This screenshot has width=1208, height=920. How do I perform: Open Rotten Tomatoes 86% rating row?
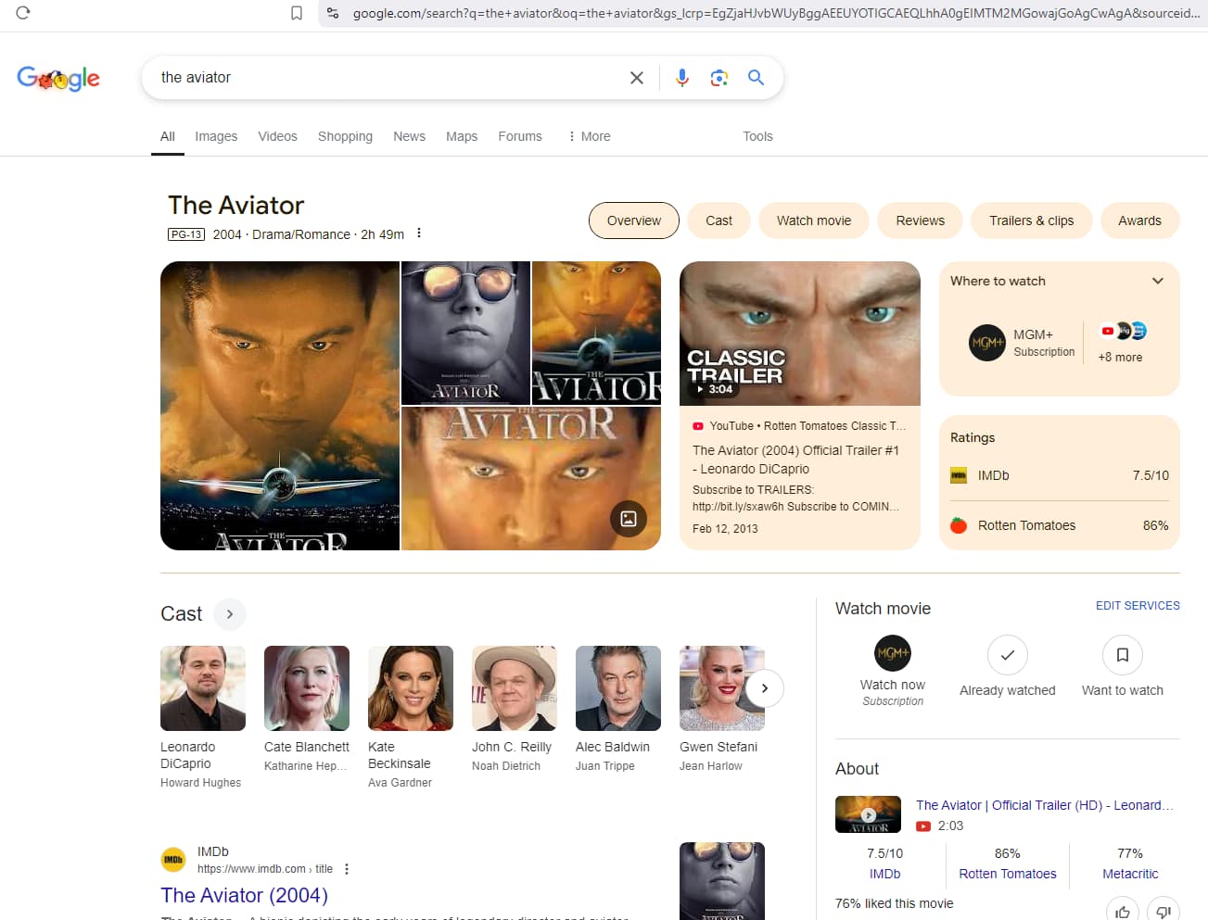tap(1060, 525)
